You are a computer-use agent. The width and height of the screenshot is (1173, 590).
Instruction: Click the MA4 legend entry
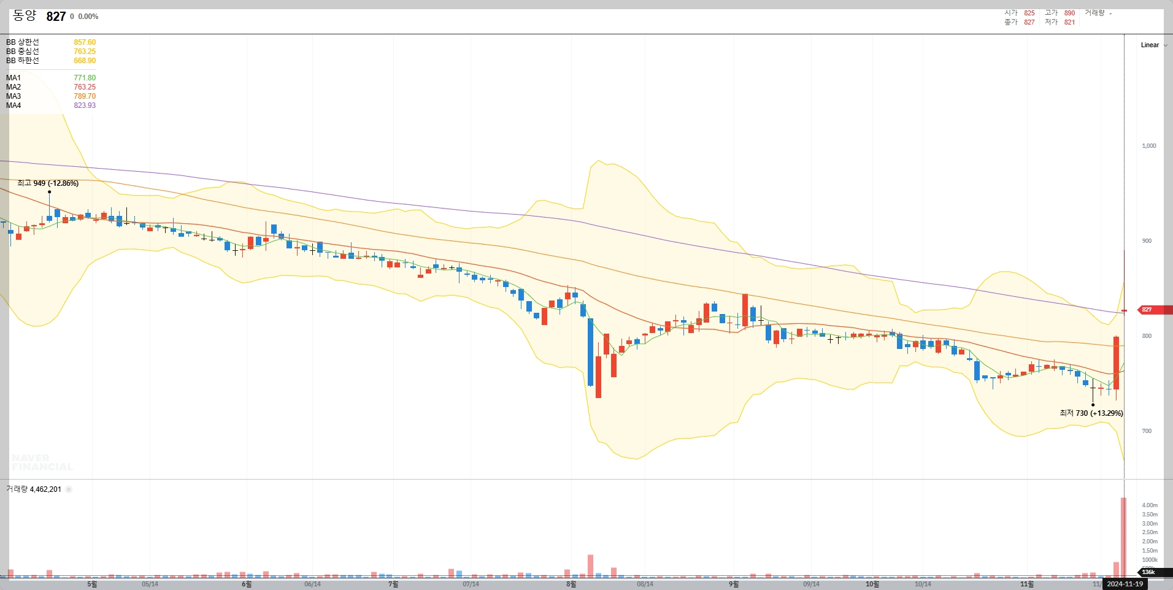(x=51, y=105)
